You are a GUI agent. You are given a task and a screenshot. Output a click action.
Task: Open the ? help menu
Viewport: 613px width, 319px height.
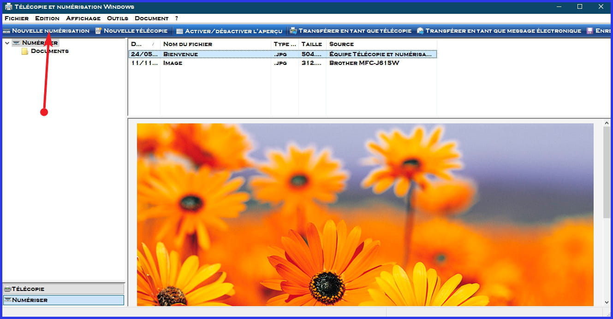pyautogui.click(x=177, y=18)
